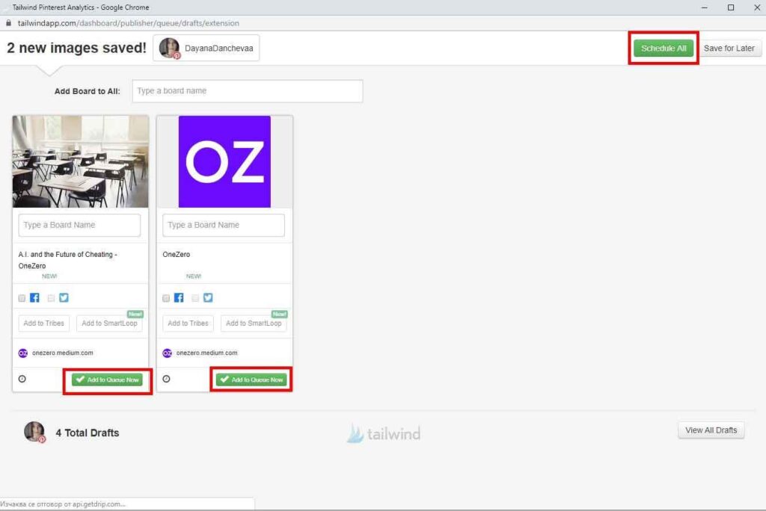Focus board name field on OneZero card
The height and width of the screenshot is (511, 766).
tap(224, 225)
